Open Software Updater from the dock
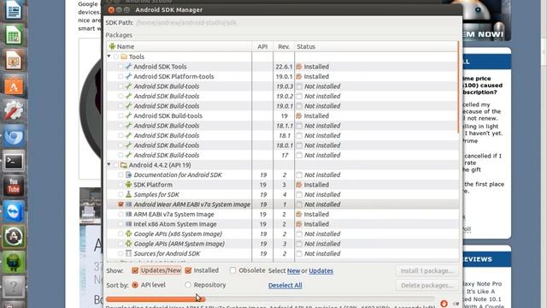Screen dimensions: 547x308 [x=14, y=236]
